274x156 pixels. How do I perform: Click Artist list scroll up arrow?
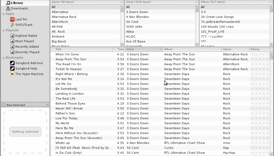[196, 6]
